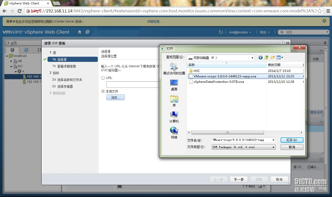332x197 pixels.
Task: Select the URL radio button
Action: pos(103,78)
